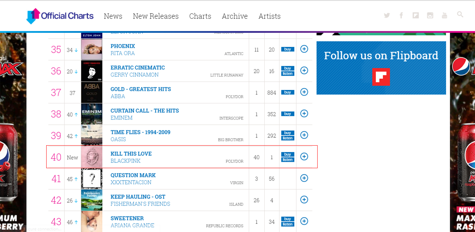Go to the OASIS artist page

118,139
